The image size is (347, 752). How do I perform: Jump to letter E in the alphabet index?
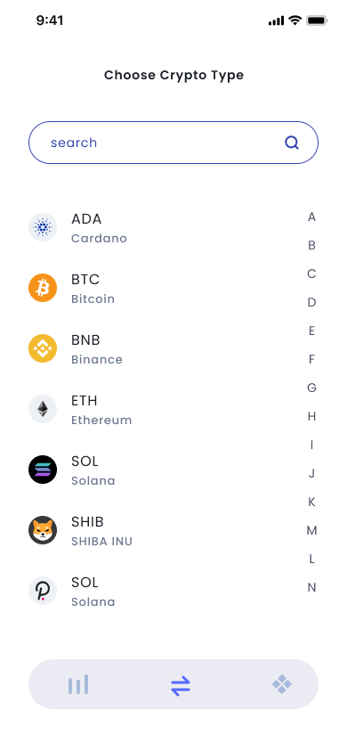pyautogui.click(x=311, y=331)
